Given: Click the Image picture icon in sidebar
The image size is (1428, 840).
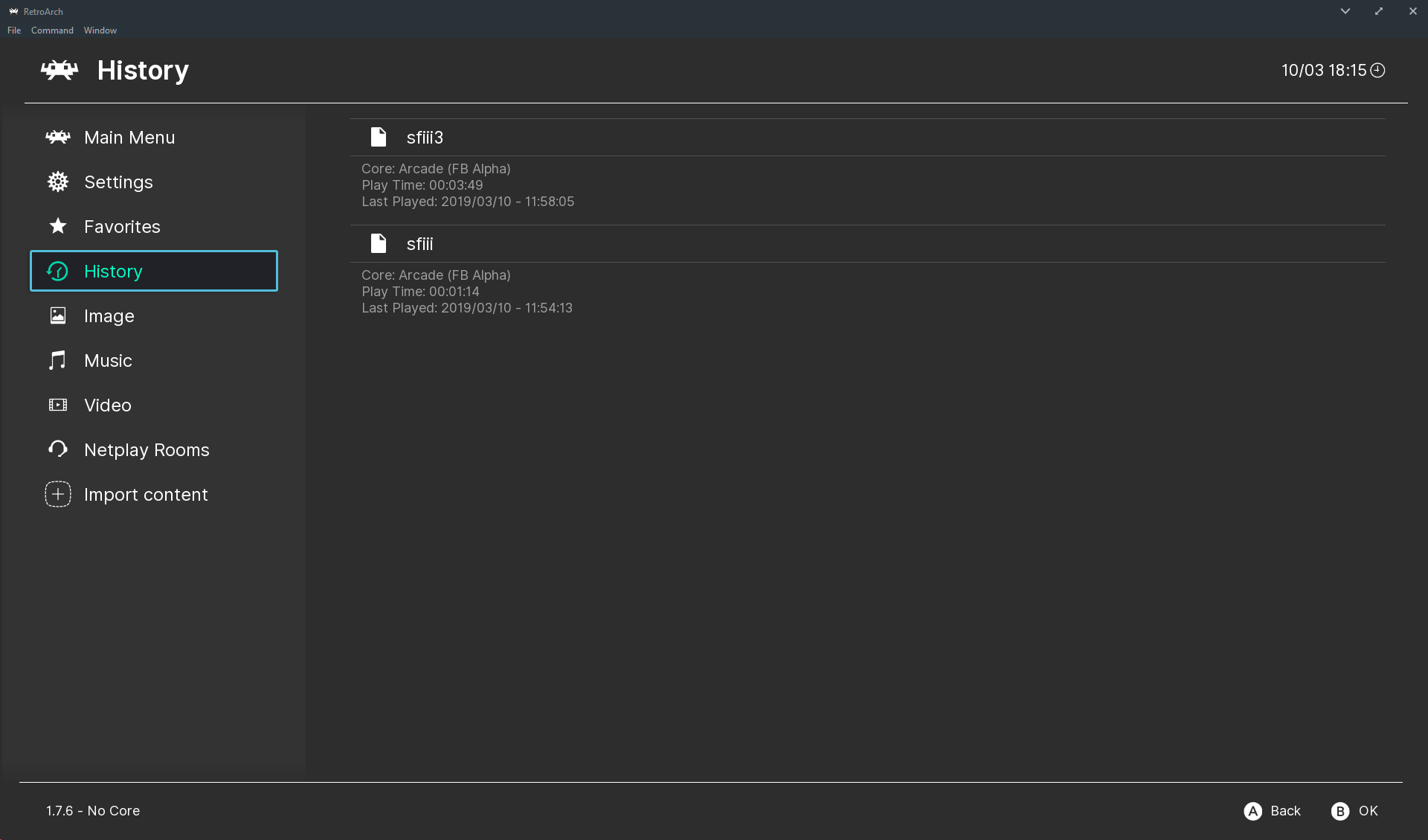Looking at the screenshot, I should point(58,315).
